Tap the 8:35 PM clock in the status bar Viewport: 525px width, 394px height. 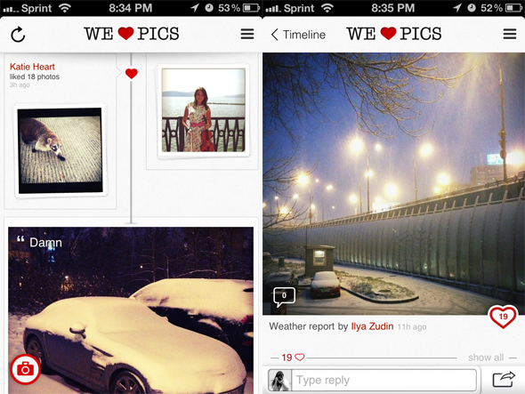point(393,8)
